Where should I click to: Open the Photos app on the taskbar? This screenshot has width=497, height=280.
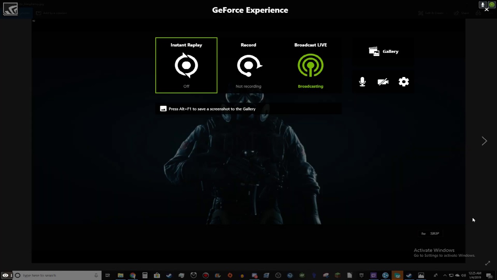tap(421, 275)
